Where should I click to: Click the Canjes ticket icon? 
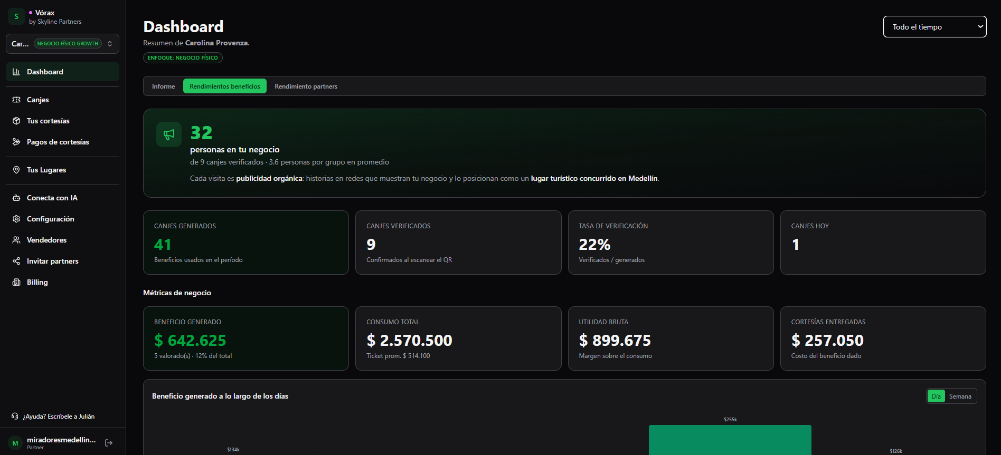[16, 100]
